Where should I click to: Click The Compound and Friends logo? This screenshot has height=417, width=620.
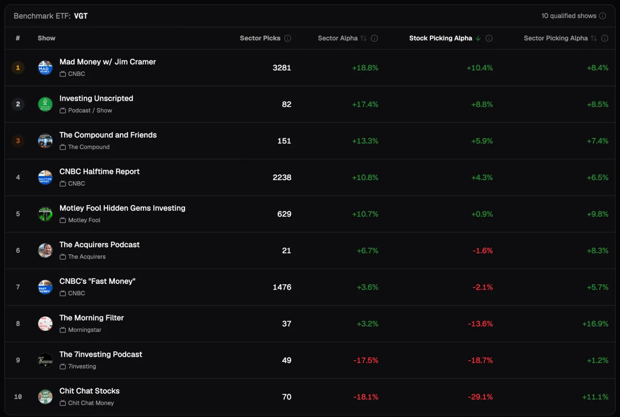tap(45, 141)
